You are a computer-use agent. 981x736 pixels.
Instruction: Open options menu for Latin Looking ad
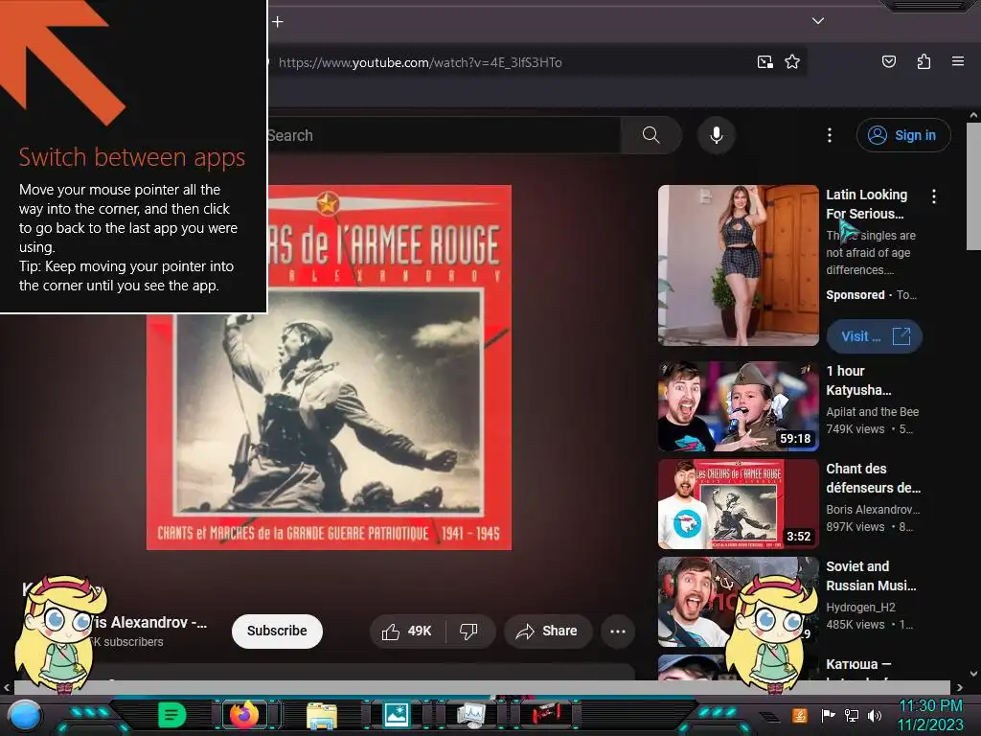[934, 196]
